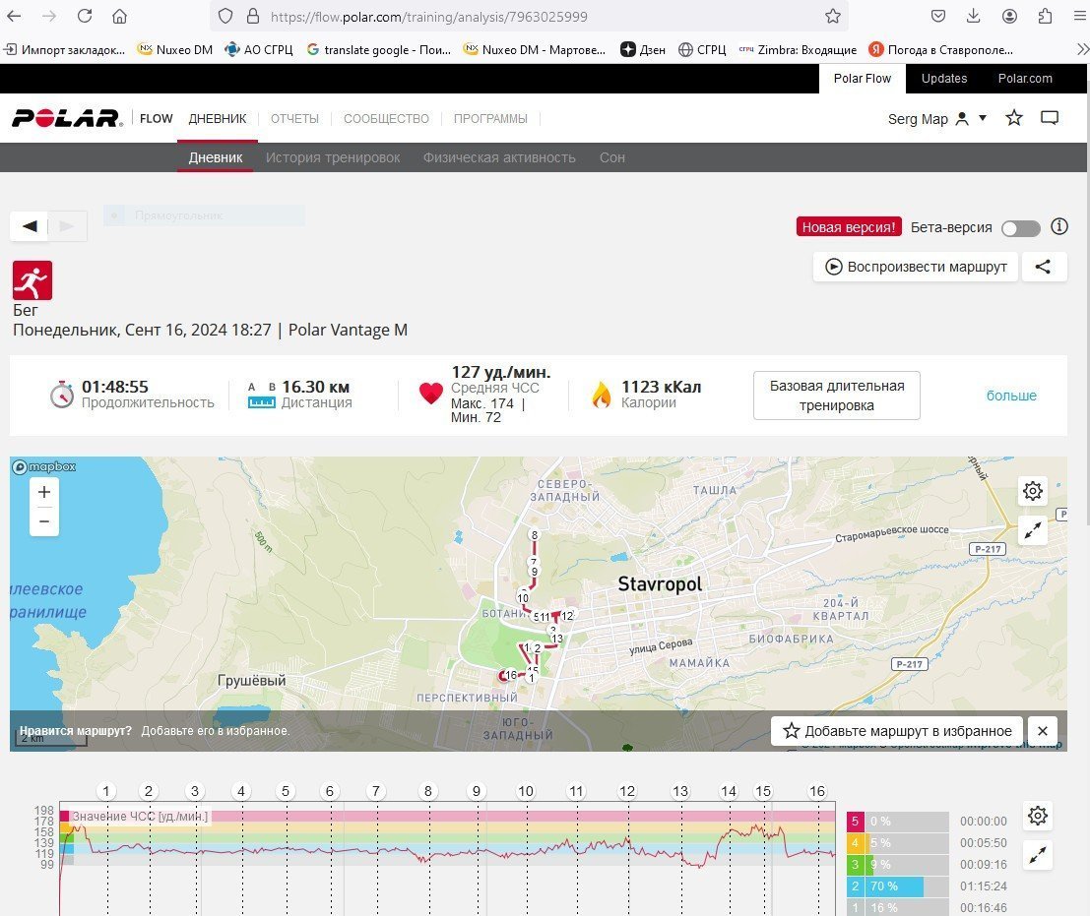Open the СООБЩЕСТВО menu

click(x=386, y=119)
